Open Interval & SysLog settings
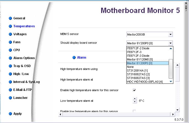The image size is (189, 123). pyautogui.click(x=27, y=82)
